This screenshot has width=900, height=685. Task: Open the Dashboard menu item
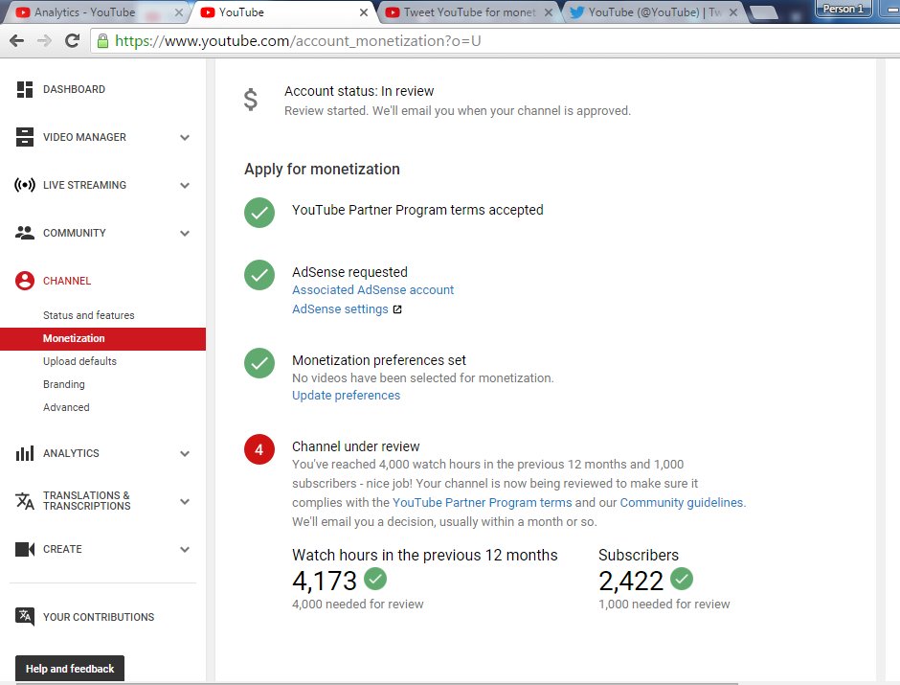pyautogui.click(x=74, y=89)
